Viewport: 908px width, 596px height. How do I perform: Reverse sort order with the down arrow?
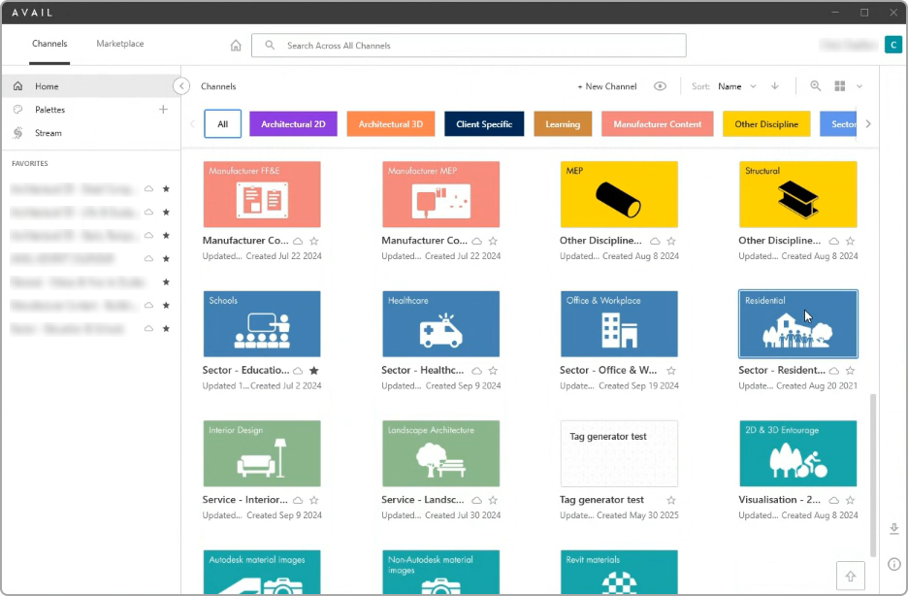pos(775,86)
